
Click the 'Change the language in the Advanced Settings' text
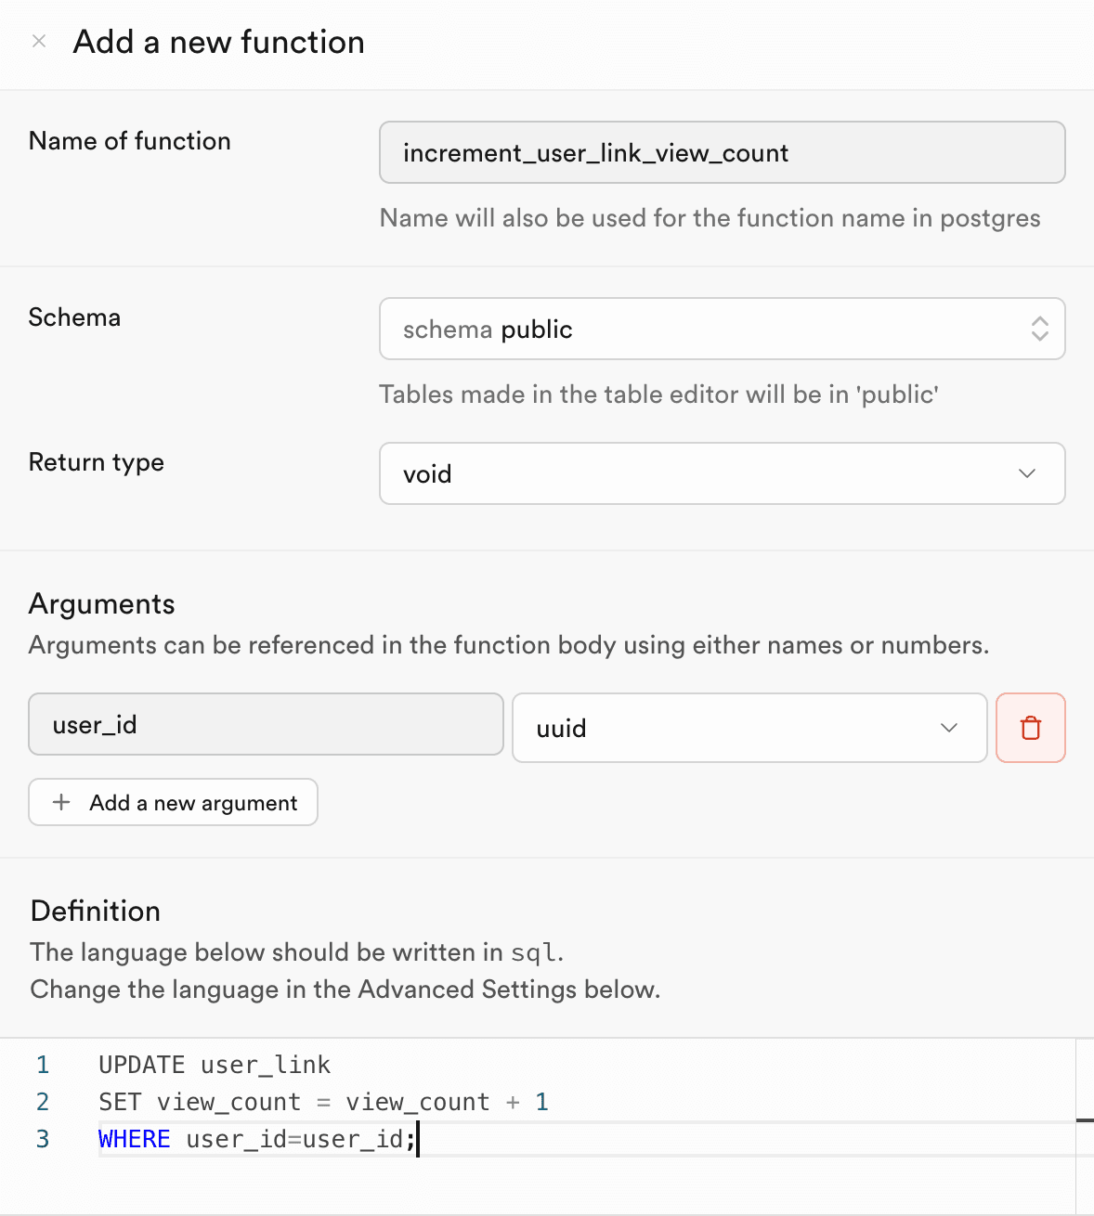pyautogui.click(x=345, y=990)
